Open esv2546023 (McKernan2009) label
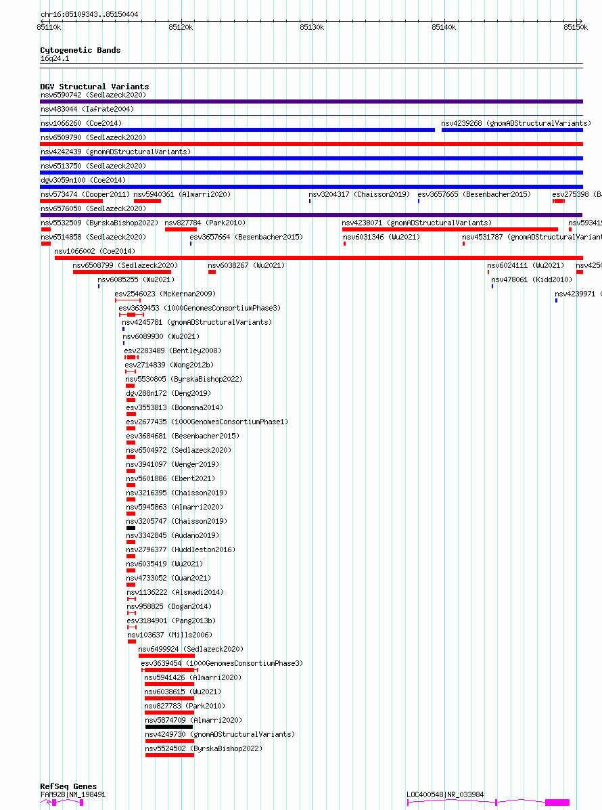The width and height of the screenshot is (602, 810). pos(165,294)
